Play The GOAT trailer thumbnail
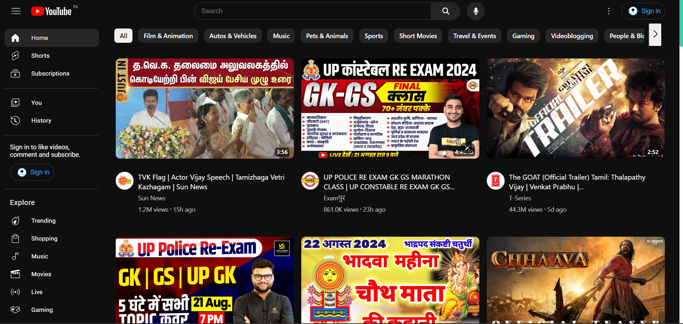Image resolution: width=683 pixels, height=324 pixels. [x=576, y=109]
